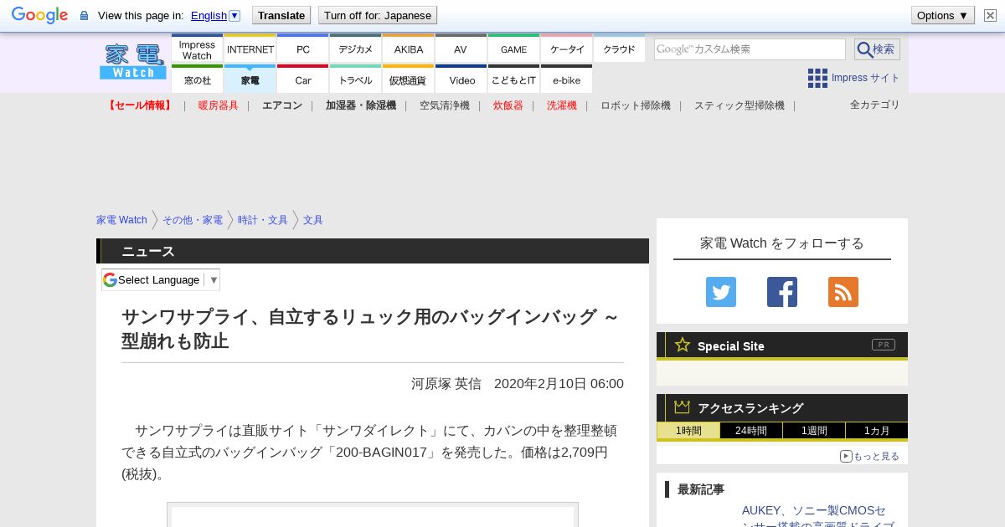The height and width of the screenshot is (527, 1005).
Task: Click the 【セール情報】 category link
Action: click(140, 105)
